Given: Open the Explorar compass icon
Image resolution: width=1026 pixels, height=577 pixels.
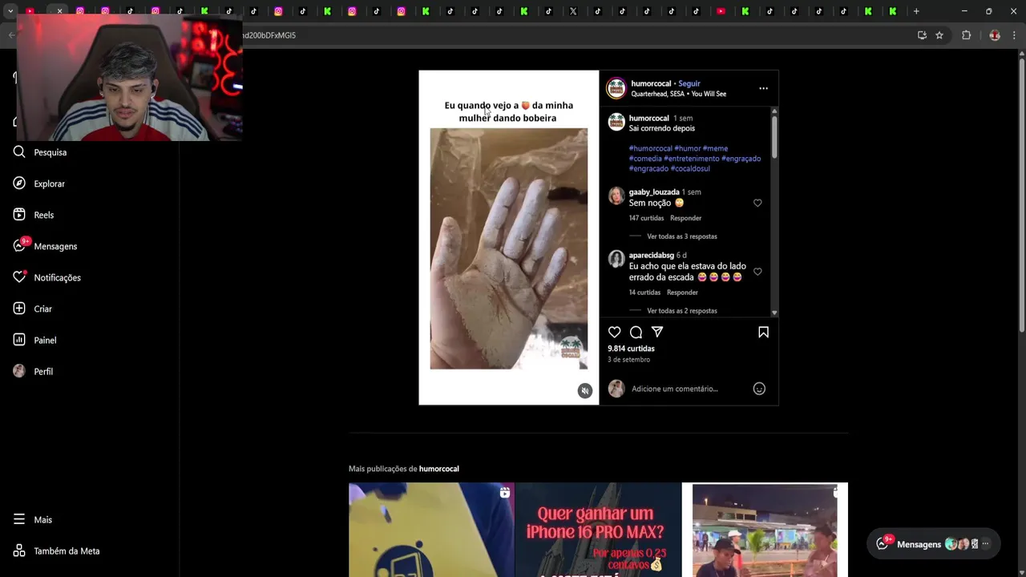Looking at the screenshot, I should click(x=19, y=184).
